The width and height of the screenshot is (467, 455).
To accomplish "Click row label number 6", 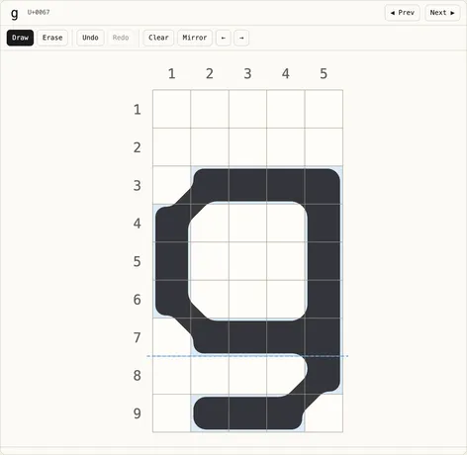I will click(x=138, y=300).
